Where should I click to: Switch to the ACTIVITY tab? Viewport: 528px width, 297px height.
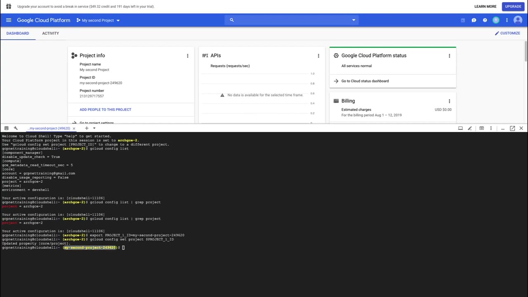point(50,33)
